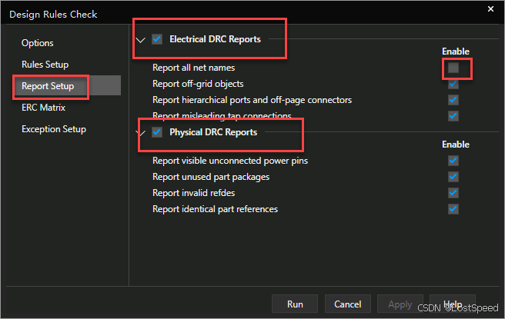This screenshot has height=319, width=505.
Task: Open the ERC Matrix page
Action: 43,108
